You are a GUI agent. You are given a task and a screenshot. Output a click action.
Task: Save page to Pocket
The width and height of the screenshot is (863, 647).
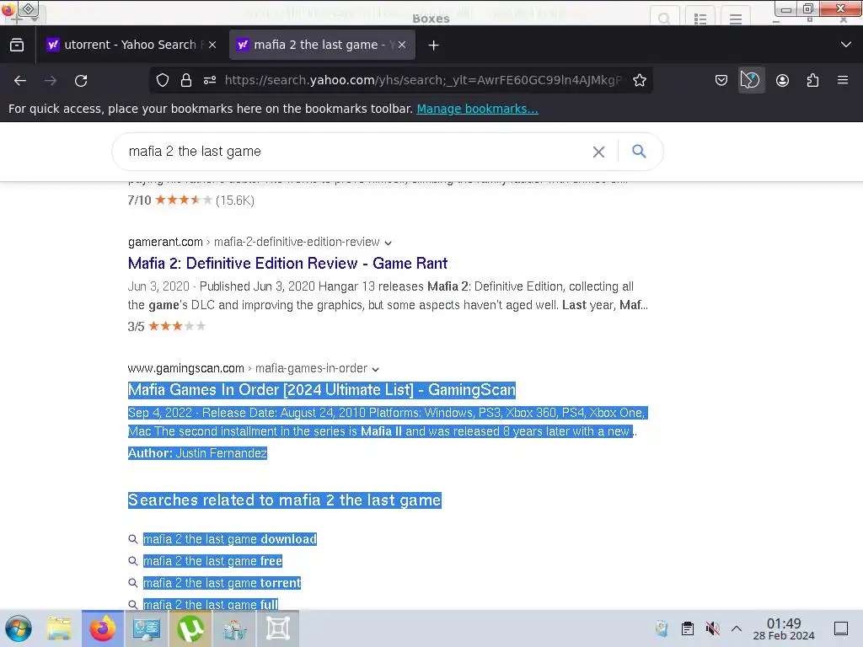tap(721, 80)
